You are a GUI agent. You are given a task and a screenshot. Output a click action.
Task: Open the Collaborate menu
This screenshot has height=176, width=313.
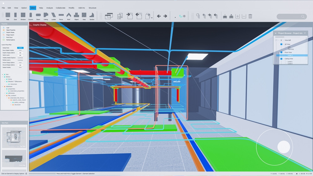pyautogui.click(x=60, y=8)
